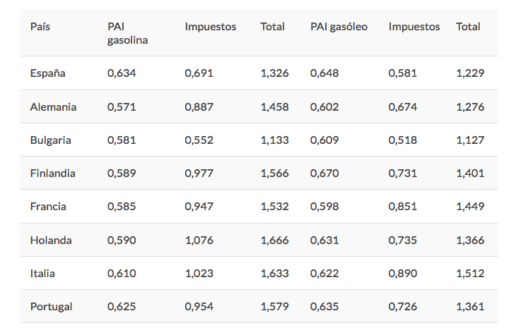523x335 pixels.
Task: Click Alemania's gasoline tax value 0,887
Action: 199,107
